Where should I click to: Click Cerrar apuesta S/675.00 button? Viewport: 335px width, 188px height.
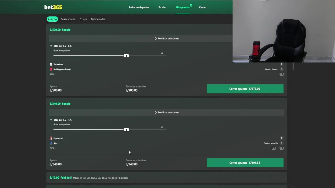pyautogui.click(x=245, y=89)
